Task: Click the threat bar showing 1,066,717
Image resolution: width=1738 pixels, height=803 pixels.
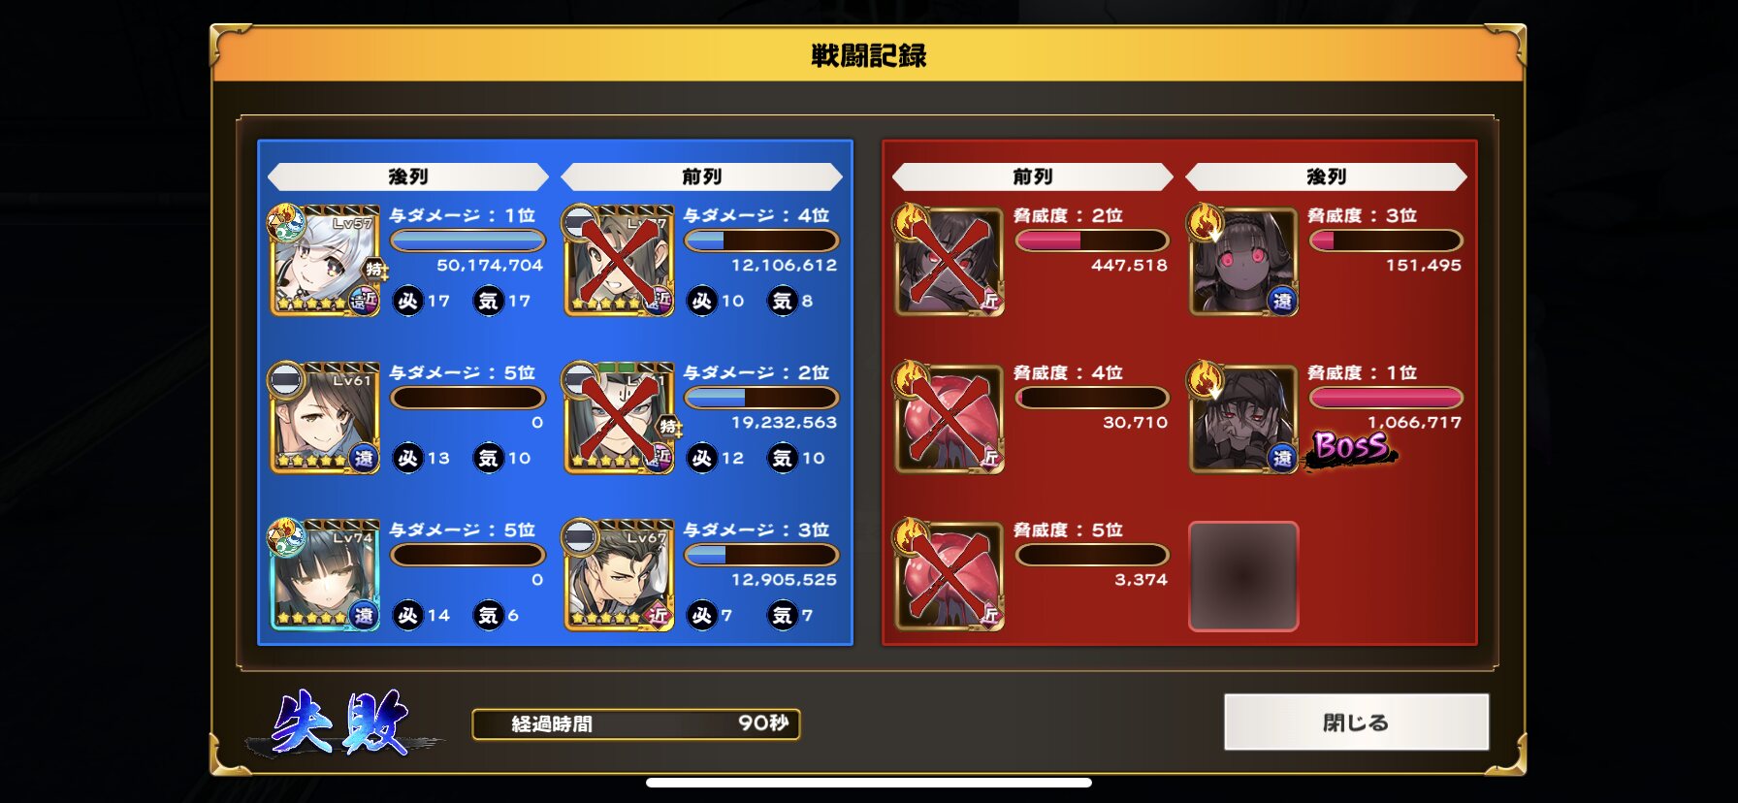Action: coord(1386,398)
